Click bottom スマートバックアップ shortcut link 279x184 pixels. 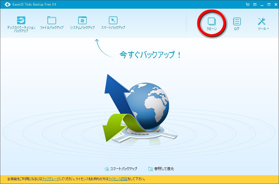coord(121,169)
